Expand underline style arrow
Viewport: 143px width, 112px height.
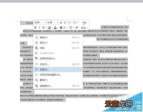click(46, 28)
